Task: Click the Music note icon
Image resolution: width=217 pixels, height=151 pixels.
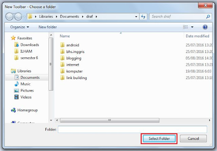Action: (17, 84)
